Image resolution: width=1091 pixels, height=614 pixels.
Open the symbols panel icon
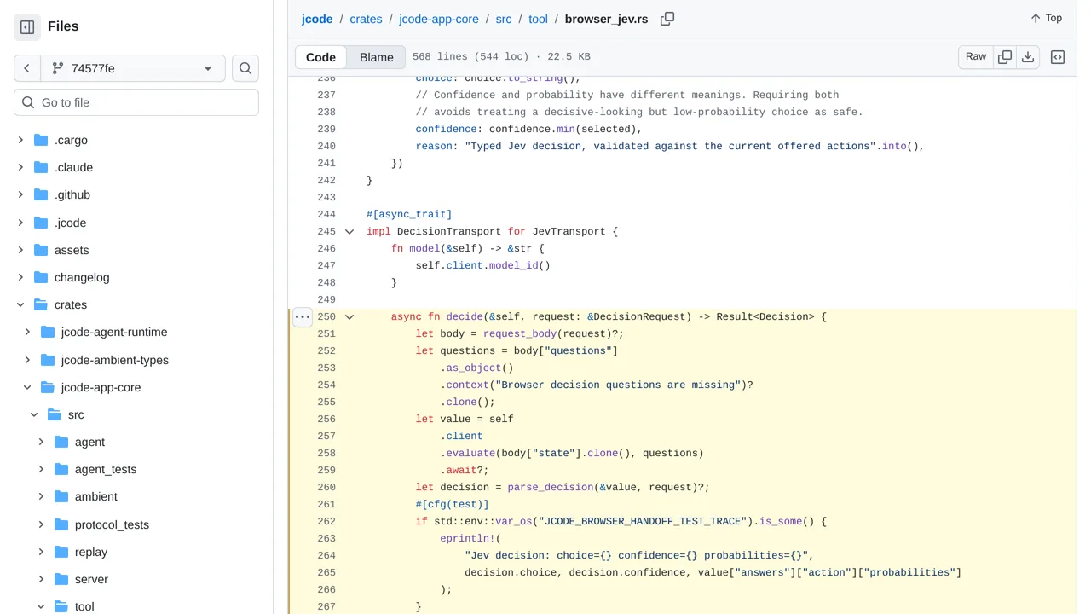pos(1058,57)
